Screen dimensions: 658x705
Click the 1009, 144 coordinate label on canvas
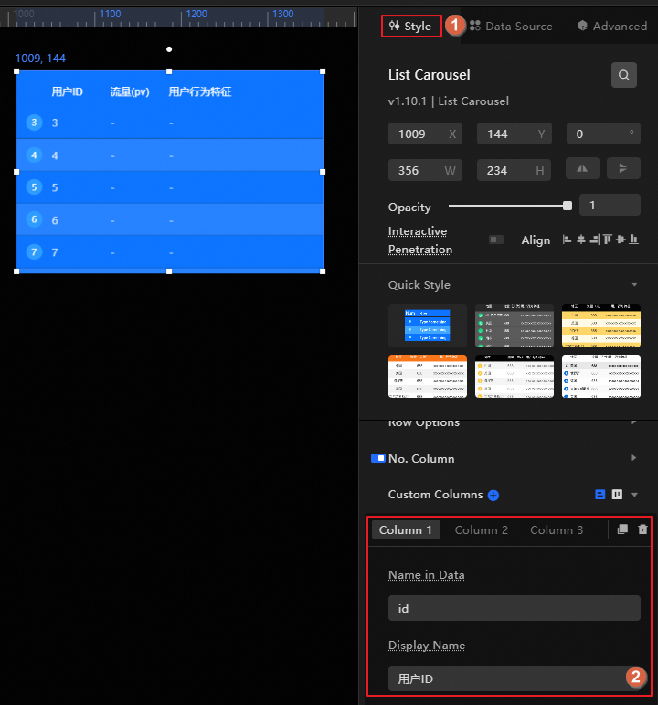40,58
